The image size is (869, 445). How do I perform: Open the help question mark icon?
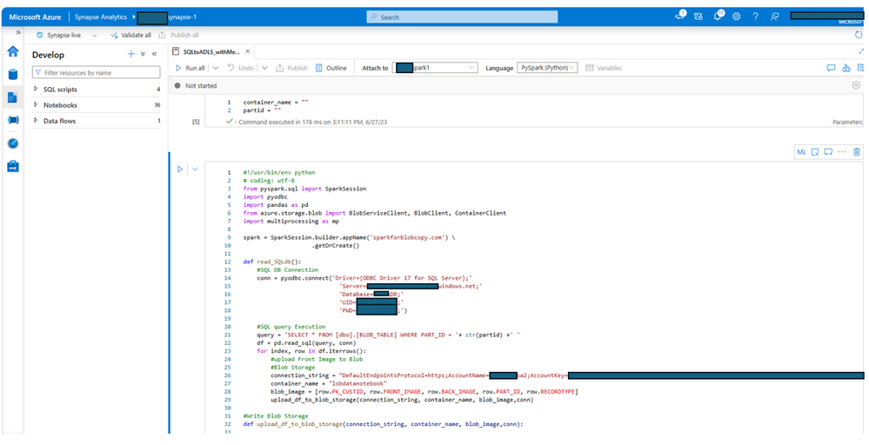pos(755,17)
